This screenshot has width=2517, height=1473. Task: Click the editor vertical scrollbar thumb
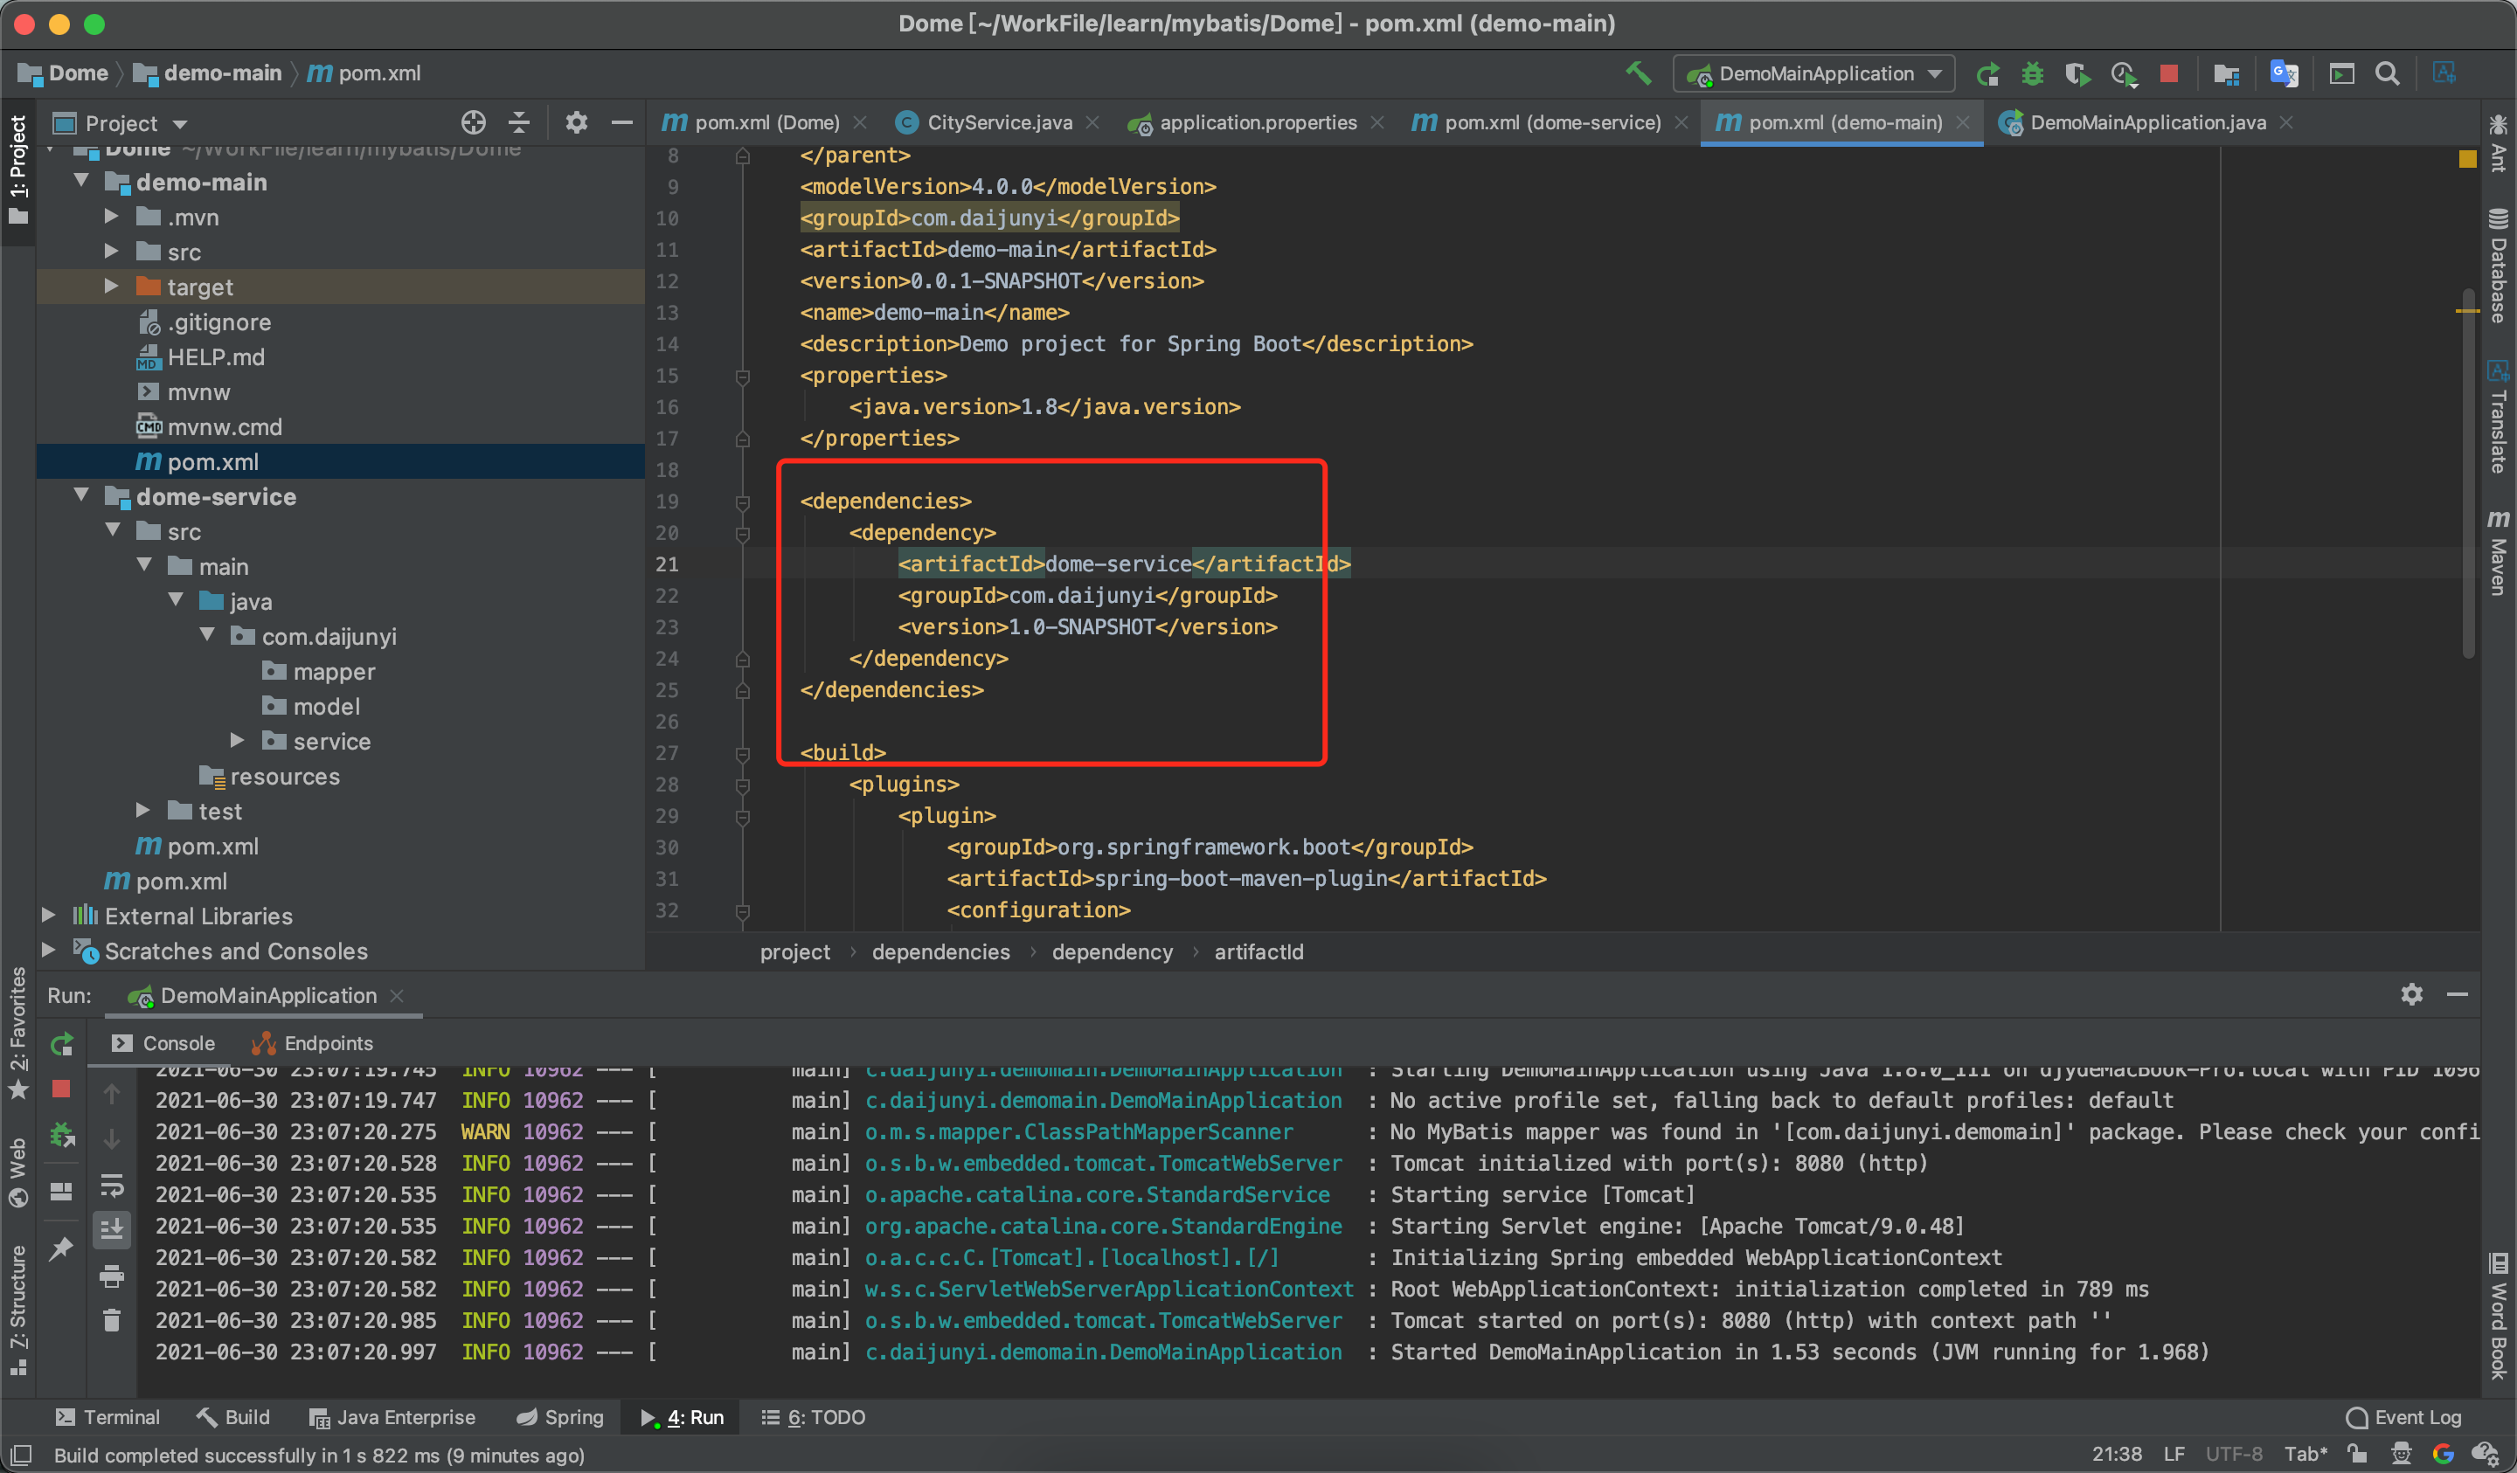tap(2468, 474)
